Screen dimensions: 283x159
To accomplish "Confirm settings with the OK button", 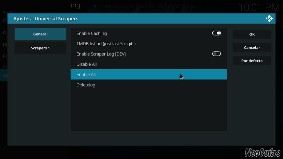I will coord(252,34).
